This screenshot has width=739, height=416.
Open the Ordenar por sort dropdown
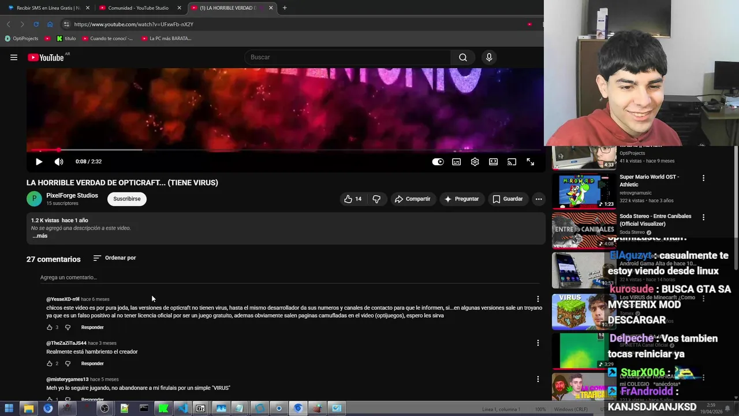(114, 258)
